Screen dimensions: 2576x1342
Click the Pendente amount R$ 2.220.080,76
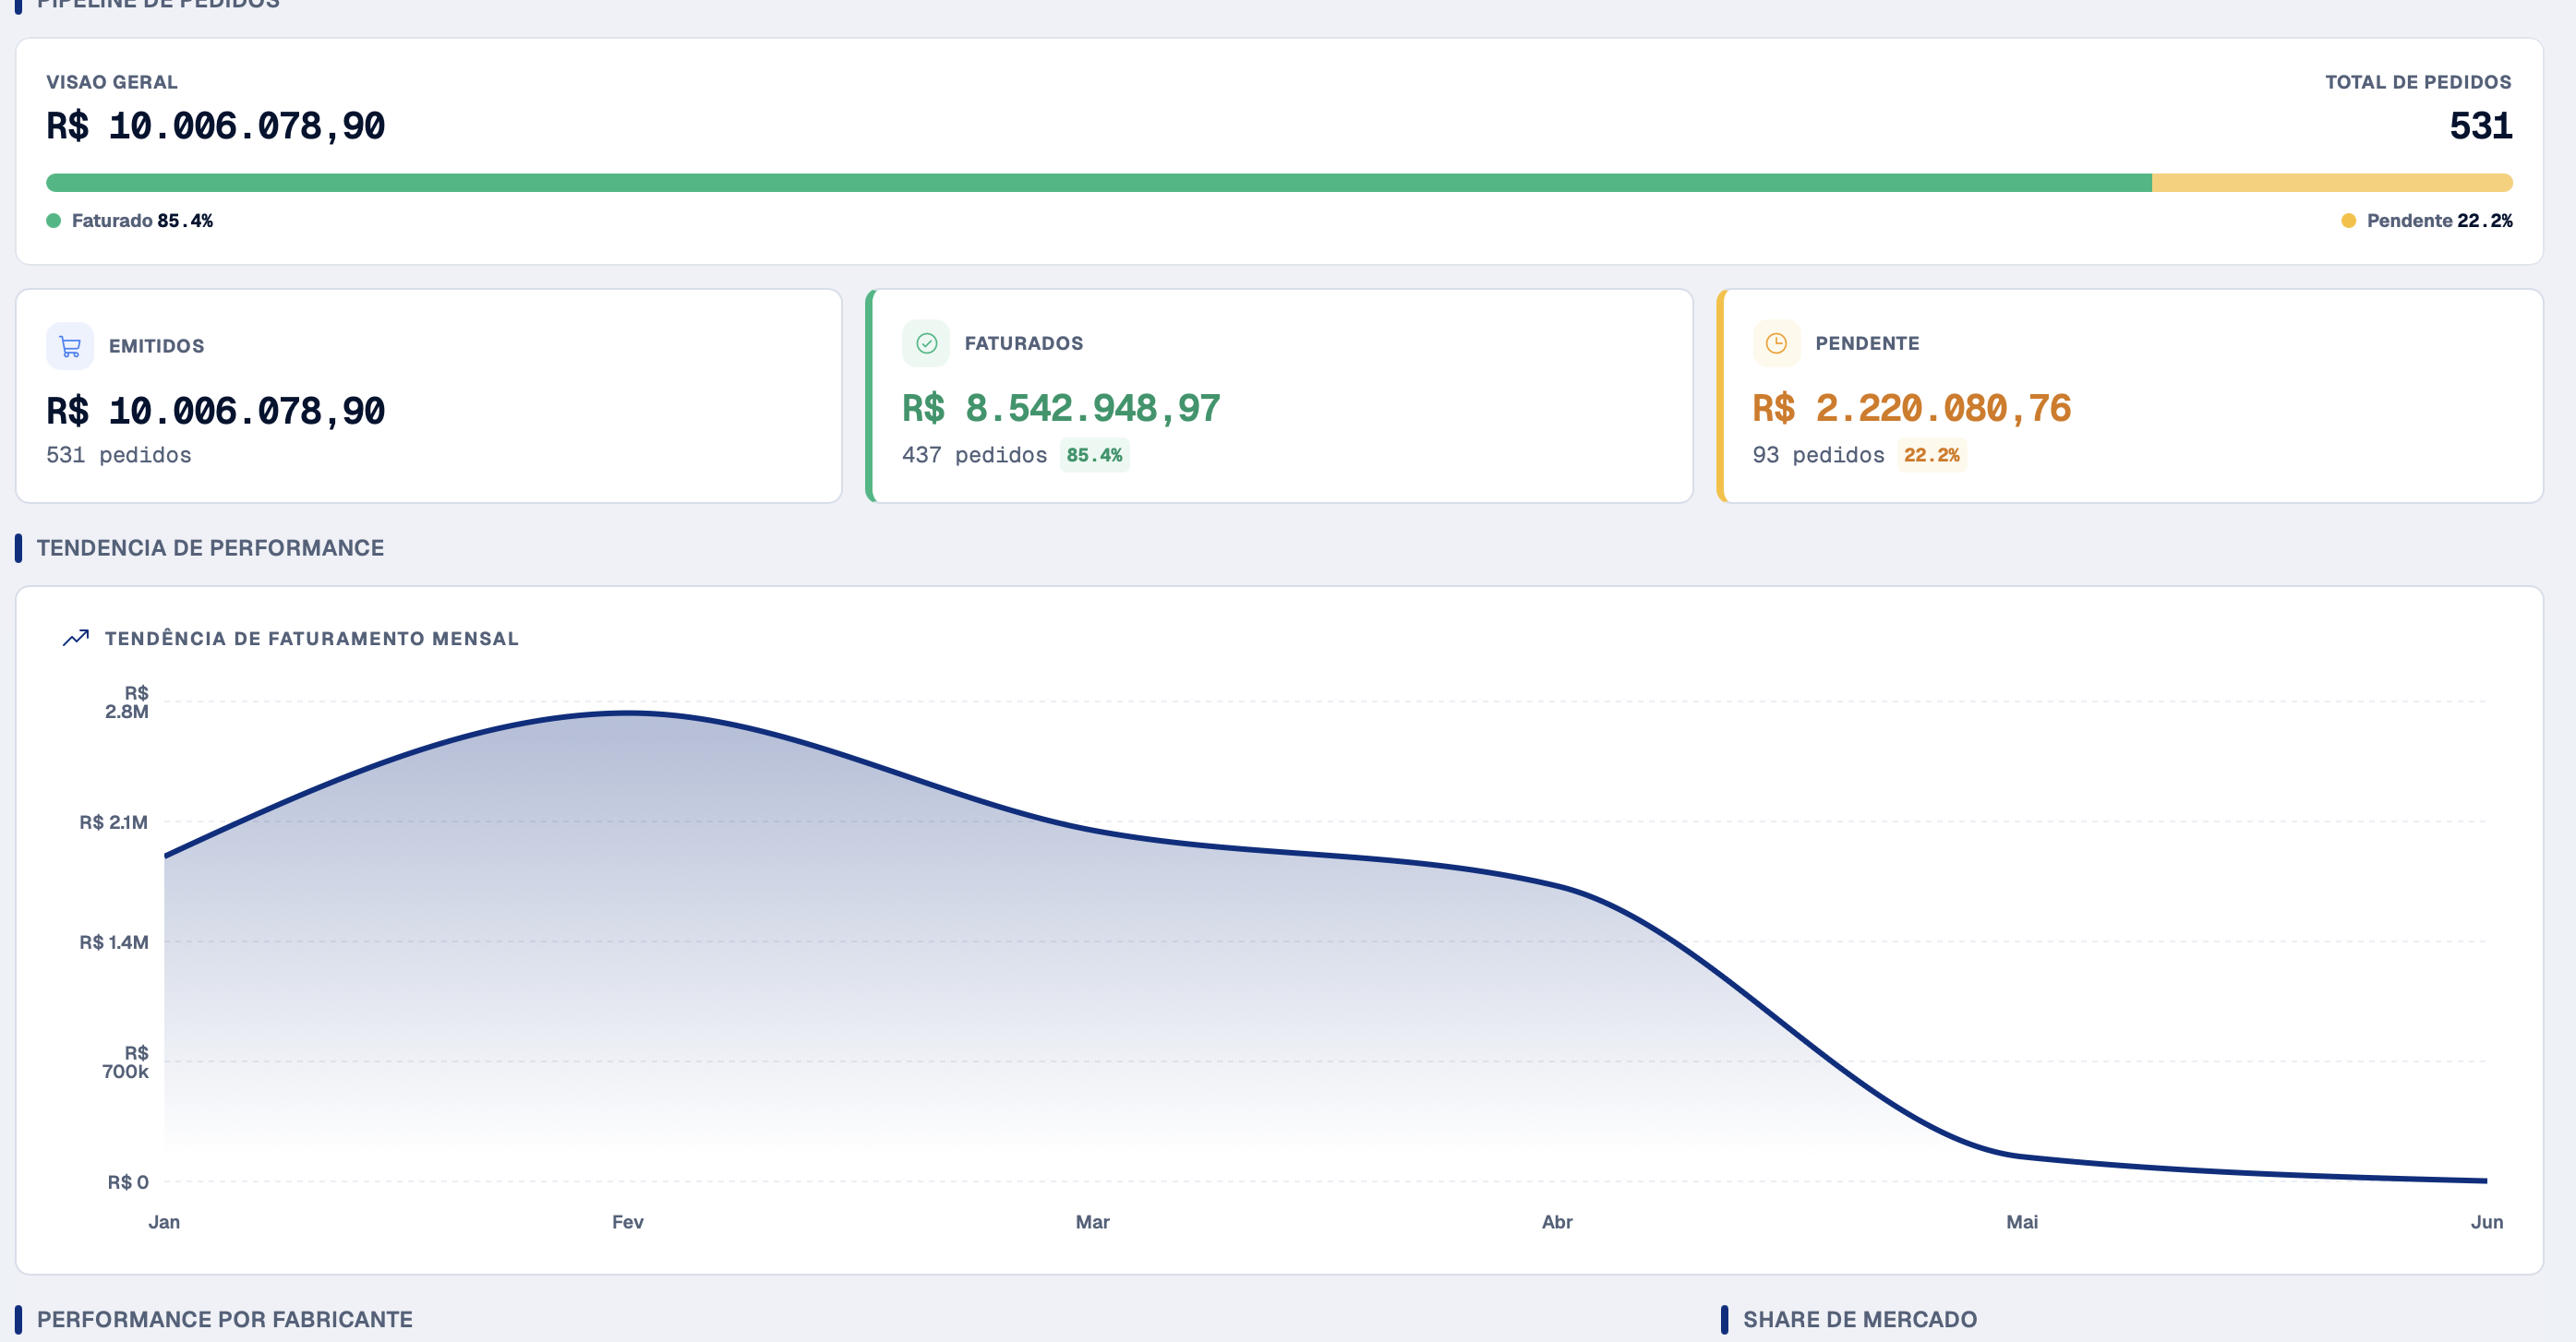point(1912,408)
